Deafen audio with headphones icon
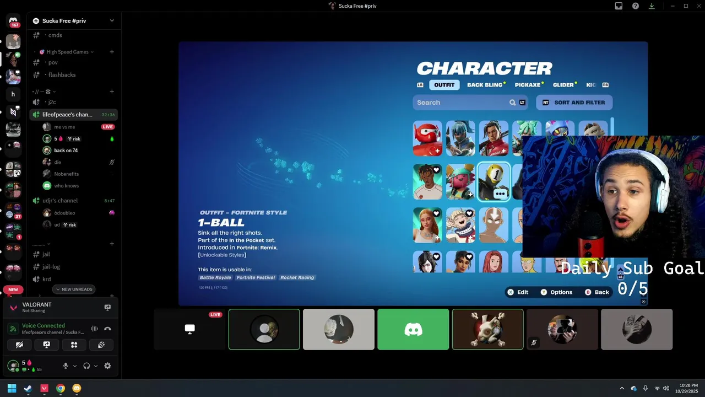Image resolution: width=705 pixels, height=397 pixels. (x=86, y=366)
